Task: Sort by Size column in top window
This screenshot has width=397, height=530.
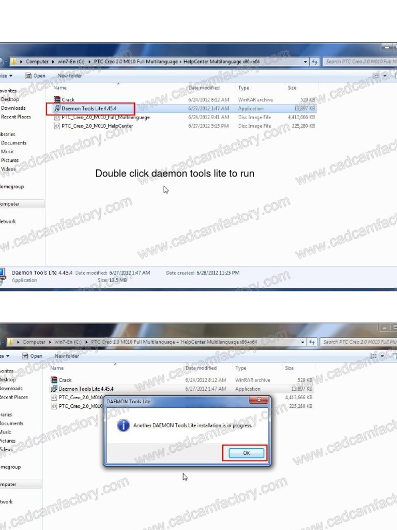Action: coord(292,88)
